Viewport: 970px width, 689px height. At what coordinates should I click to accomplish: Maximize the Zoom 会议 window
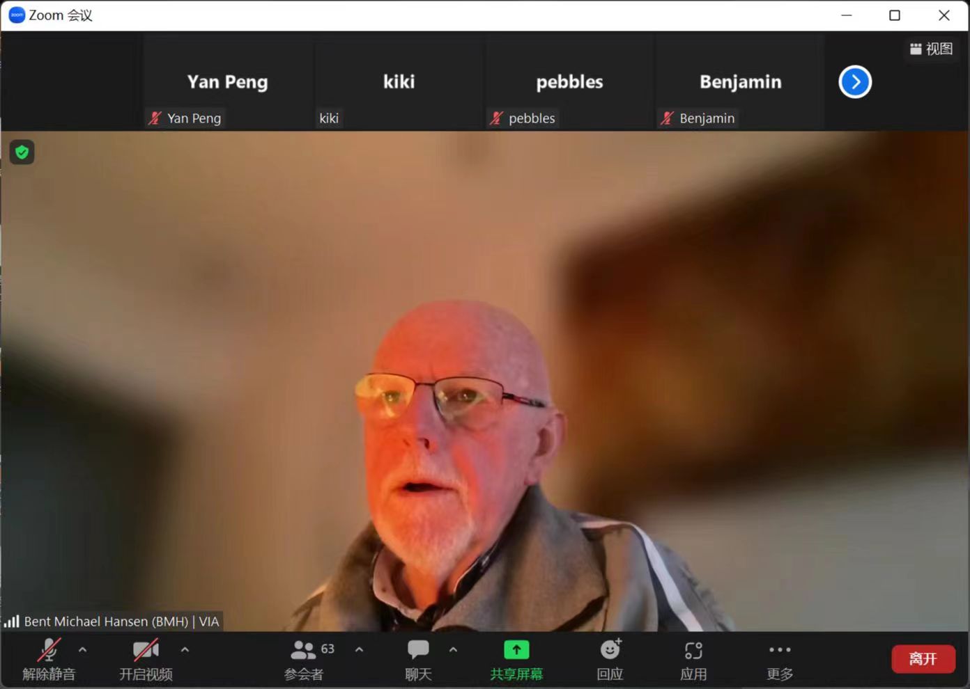click(x=895, y=15)
